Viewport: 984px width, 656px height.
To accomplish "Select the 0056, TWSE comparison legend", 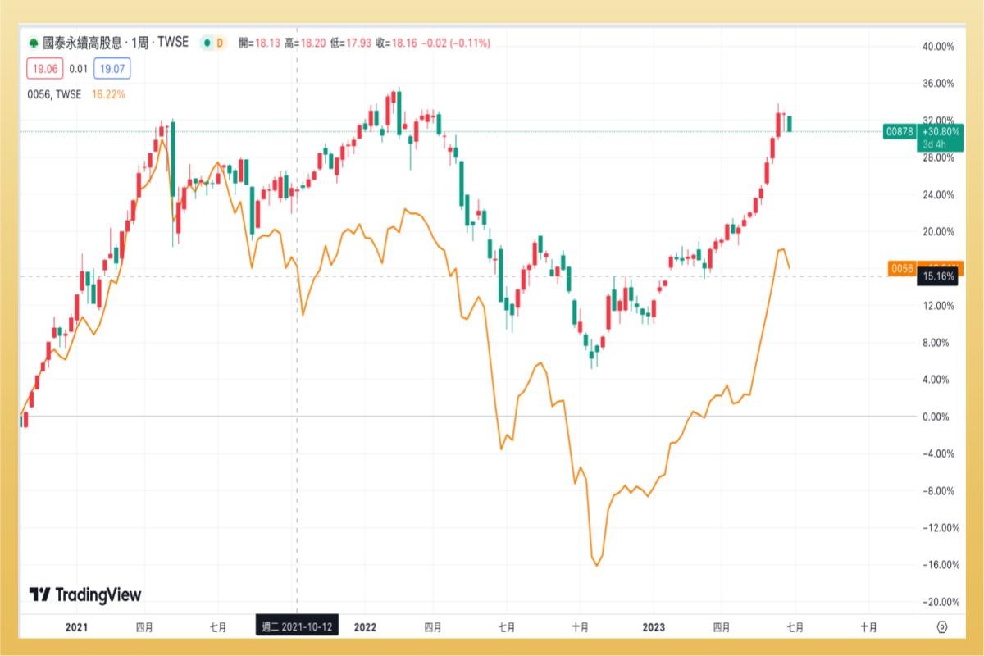I will (54, 94).
